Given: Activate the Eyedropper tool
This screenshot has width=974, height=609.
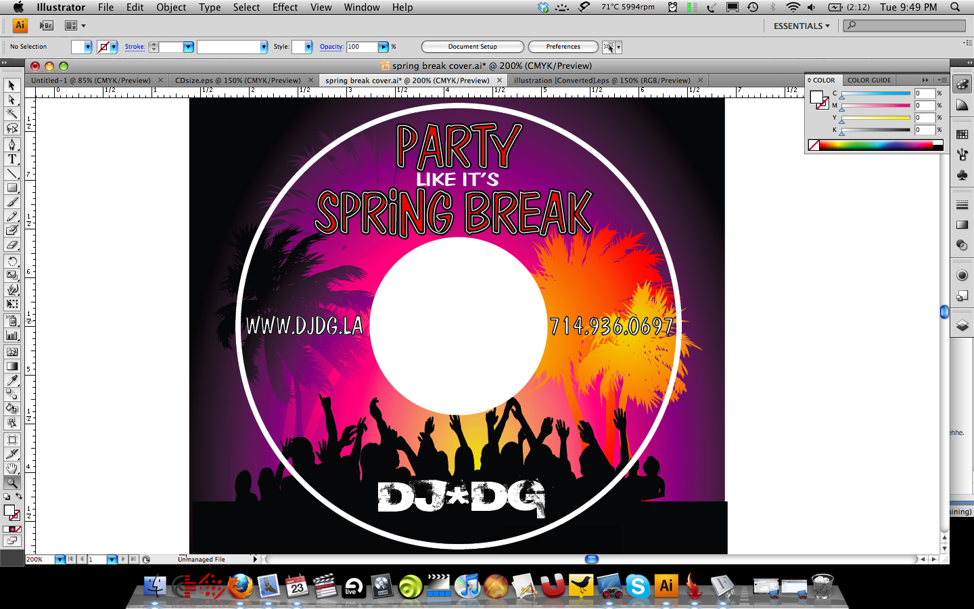Looking at the screenshot, I should [x=12, y=380].
